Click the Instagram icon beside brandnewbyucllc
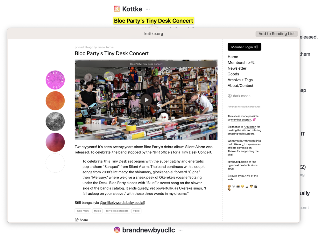The image size is (326, 236). tap(117, 230)
